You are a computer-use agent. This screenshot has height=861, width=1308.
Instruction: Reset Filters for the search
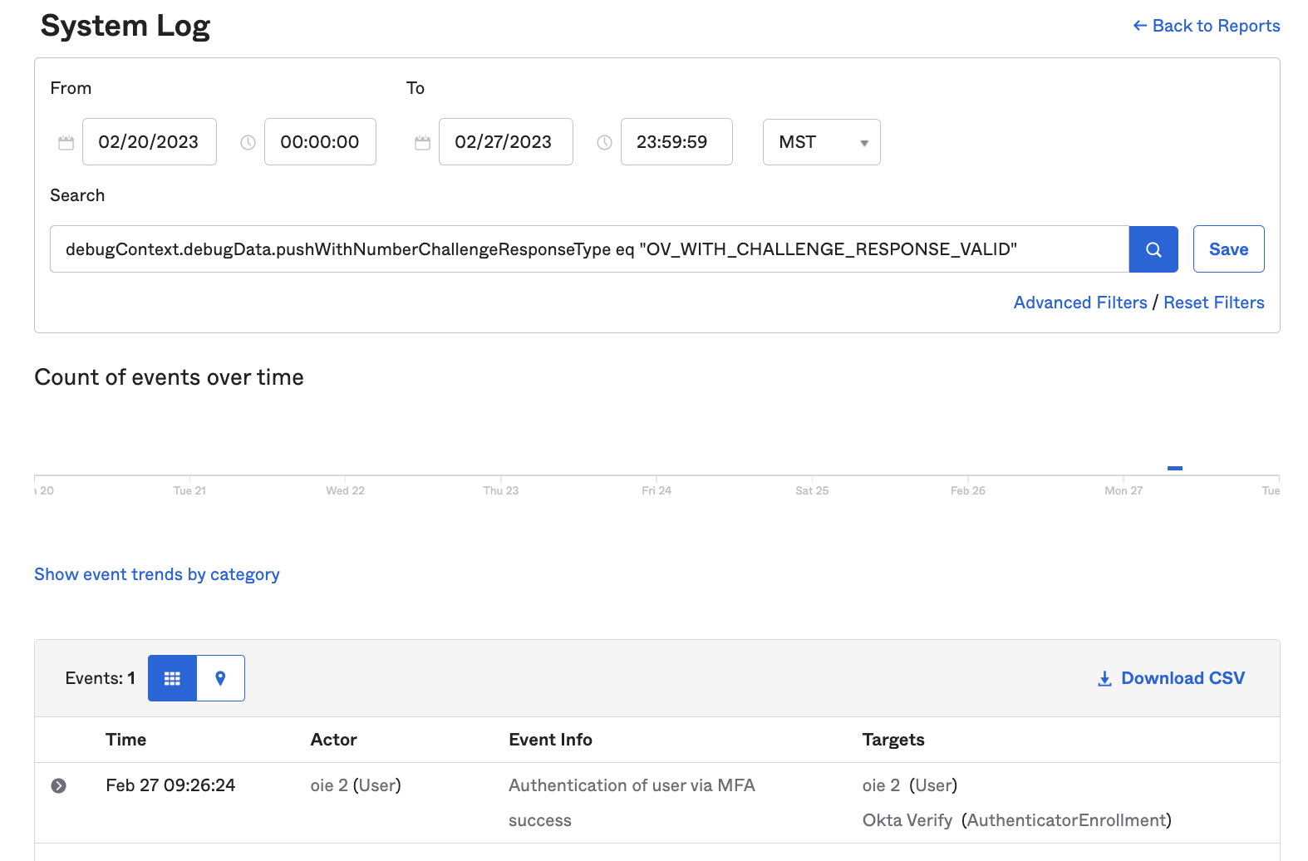(1213, 303)
